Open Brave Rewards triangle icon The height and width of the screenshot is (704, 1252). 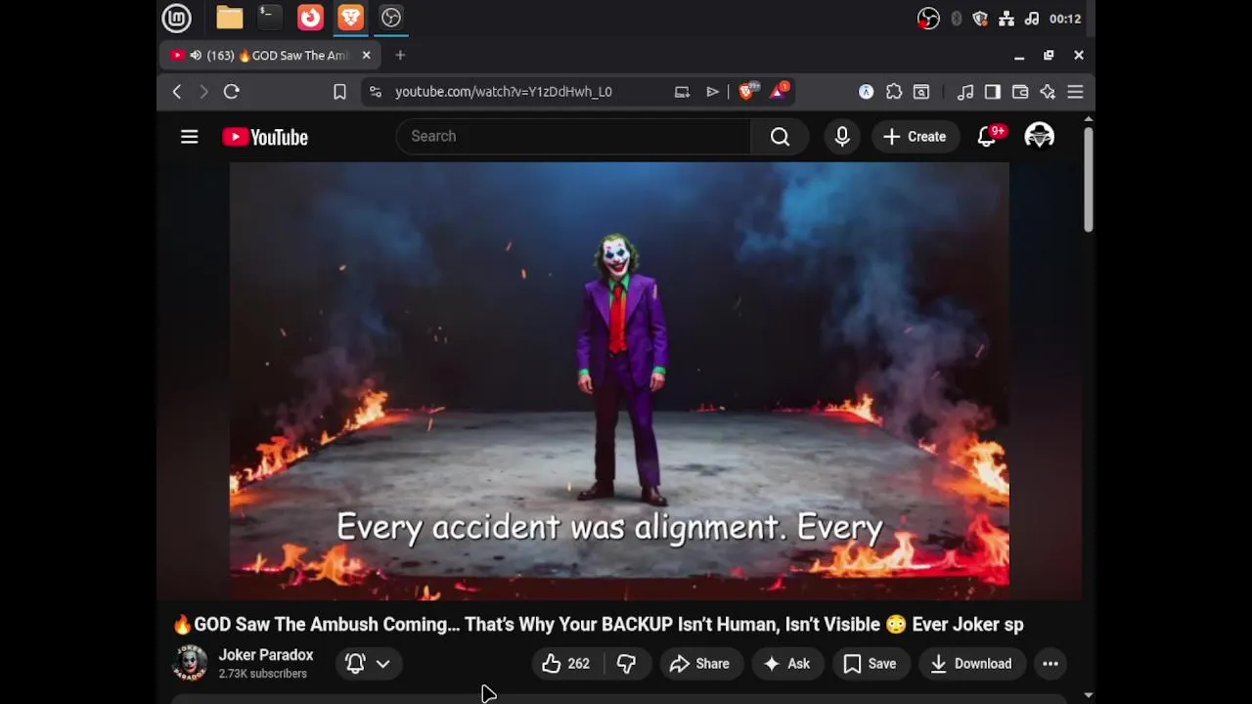780,92
